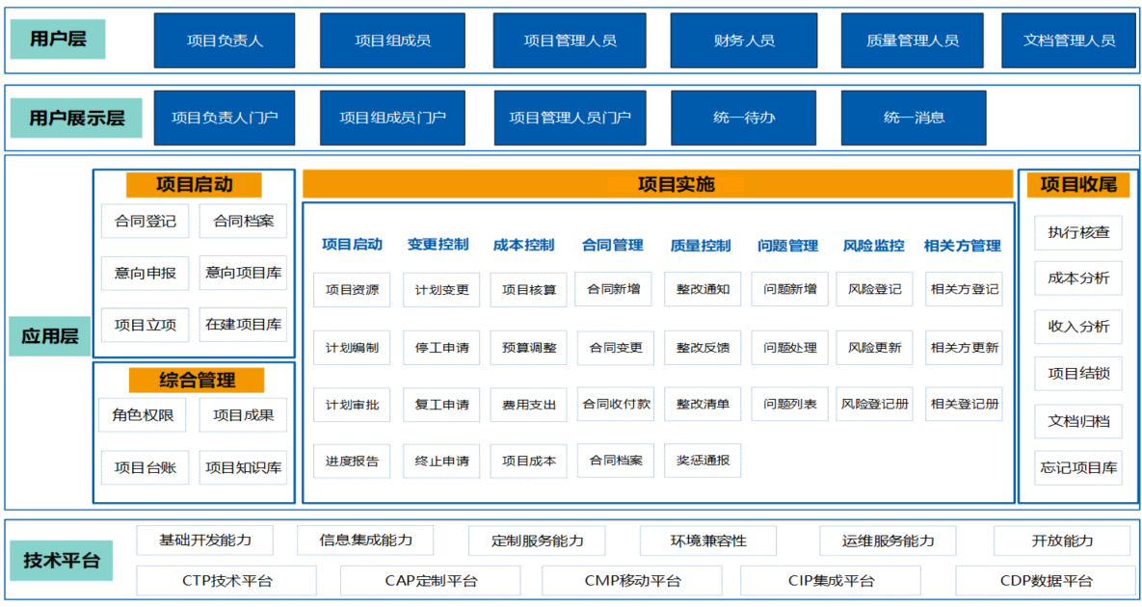The width and height of the screenshot is (1142, 607).
Task: Select the 合同登记 module
Action: 145,221
